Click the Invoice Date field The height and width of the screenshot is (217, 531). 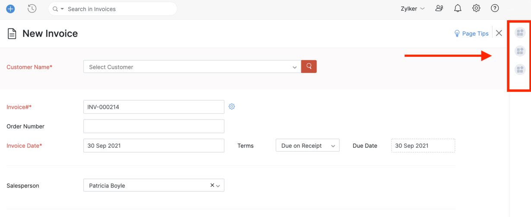154,146
